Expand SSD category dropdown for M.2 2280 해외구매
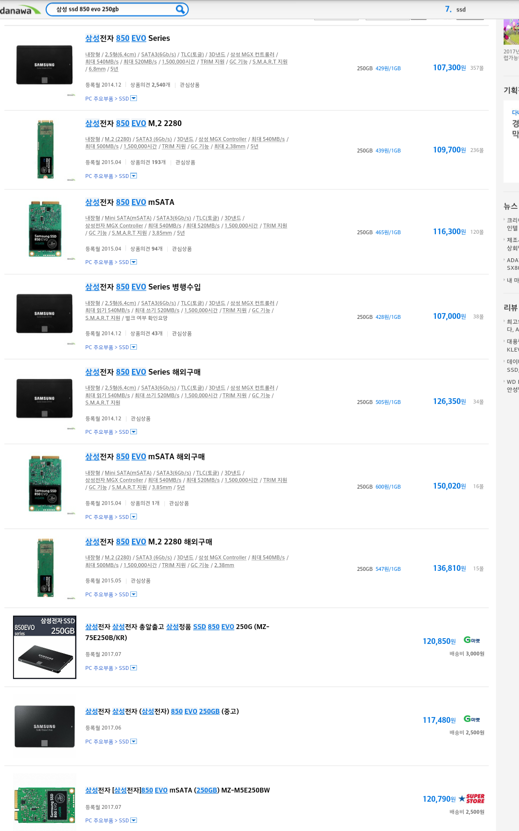This screenshot has width=519, height=831. (134, 594)
